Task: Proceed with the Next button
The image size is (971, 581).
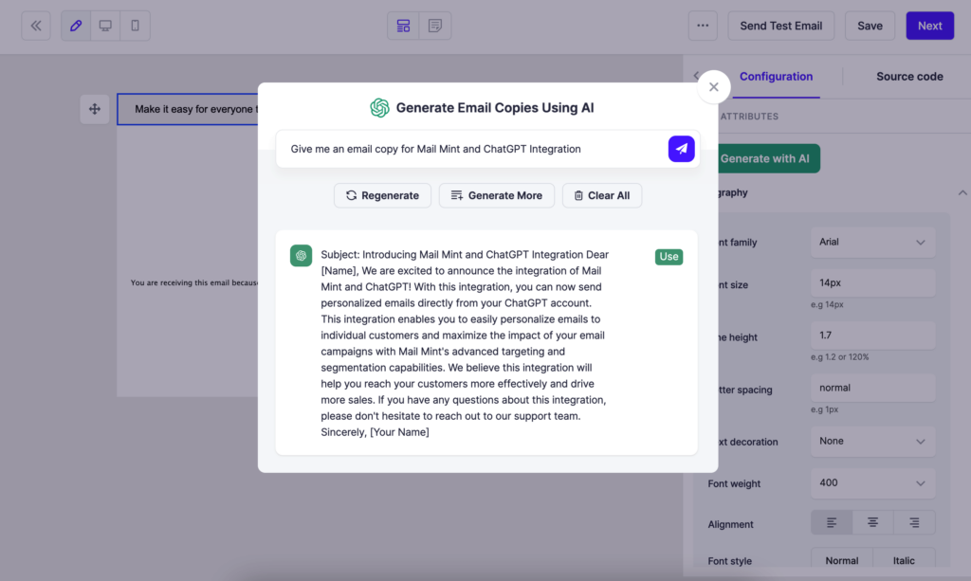Action: 929,26
